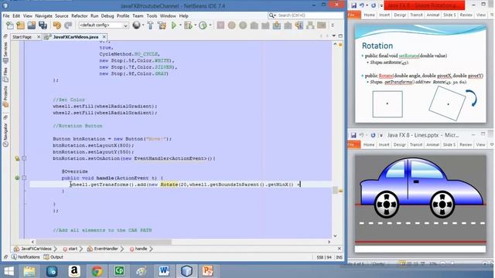
Task: Expand the Profile Project dropdown arrow
Action: coord(210,25)
